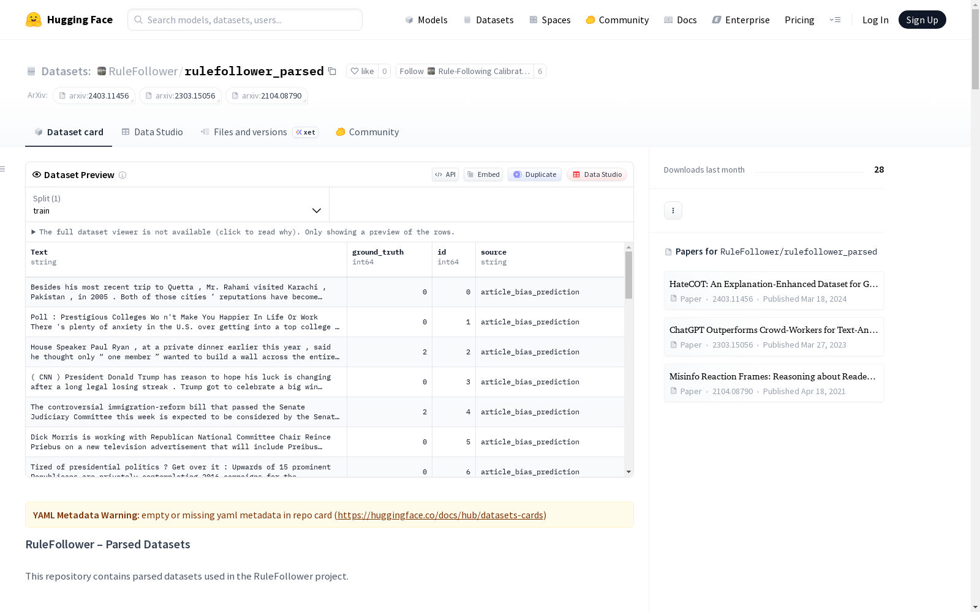Click the Embed button
The width and height of the screenshot is (980, 612).
point(483,174)
